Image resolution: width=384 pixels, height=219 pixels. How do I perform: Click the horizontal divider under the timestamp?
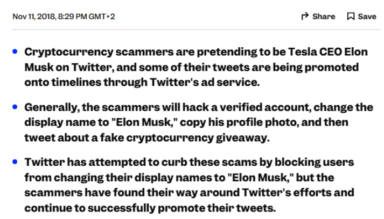click(197, 30)
